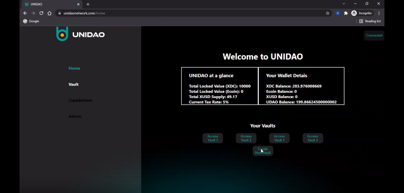Open the blue X extension icon
The height and width of the screenshot is (193, 404).
coord(337,13)
